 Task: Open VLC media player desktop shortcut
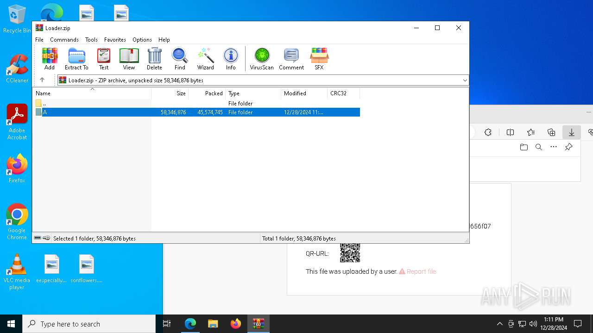[17, 272]
